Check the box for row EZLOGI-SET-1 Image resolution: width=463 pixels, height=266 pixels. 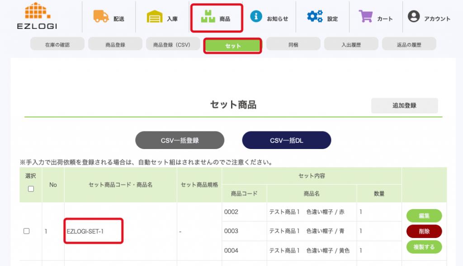click(27, 231)
